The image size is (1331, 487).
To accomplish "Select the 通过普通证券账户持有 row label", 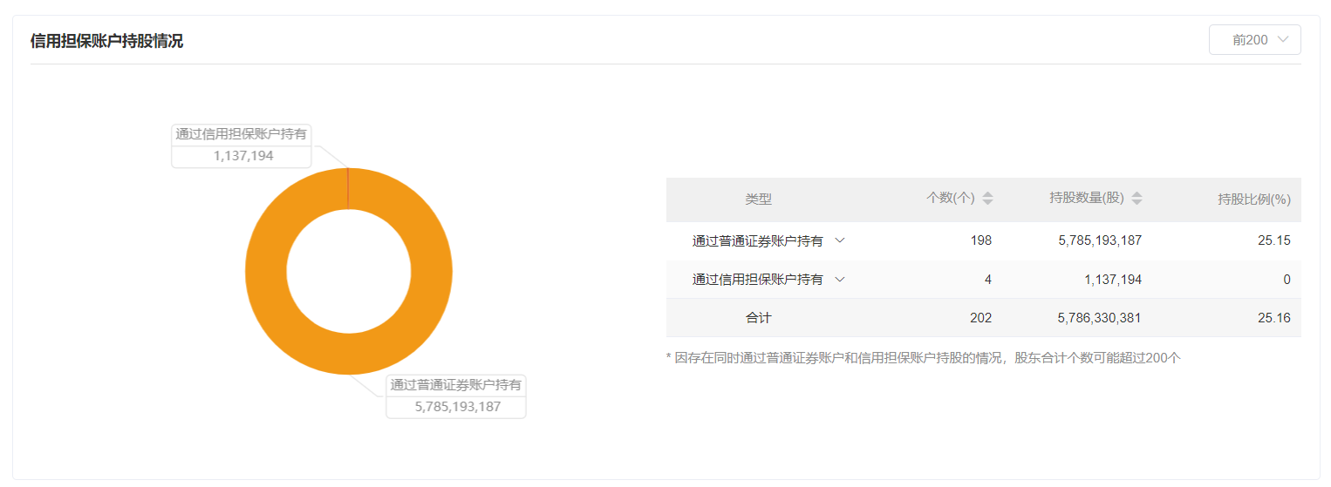I will point(757,241).
